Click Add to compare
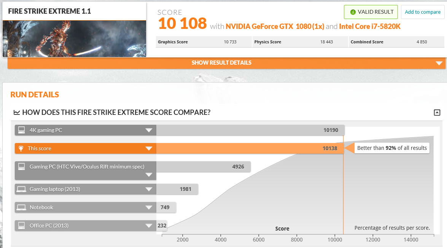This screenshot has height=248, width=447. [423, 12]
